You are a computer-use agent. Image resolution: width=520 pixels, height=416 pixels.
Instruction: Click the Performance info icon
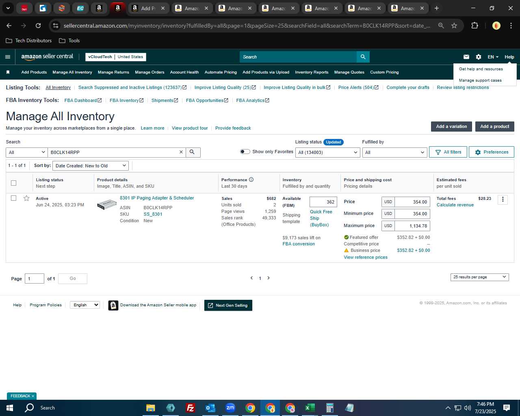point(251,180)
